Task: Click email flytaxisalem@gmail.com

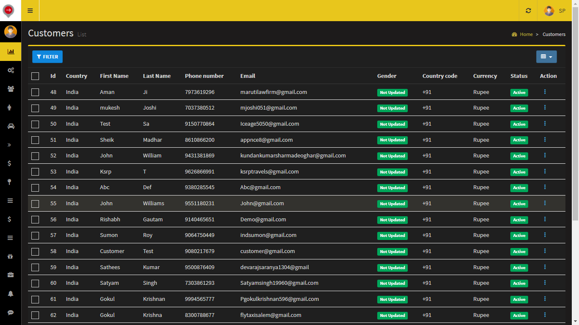Action: click(x=271, y=315)
